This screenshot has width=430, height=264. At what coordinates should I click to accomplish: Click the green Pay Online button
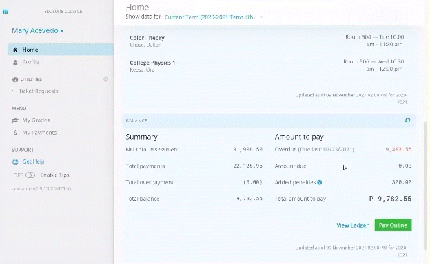[393, 225]
